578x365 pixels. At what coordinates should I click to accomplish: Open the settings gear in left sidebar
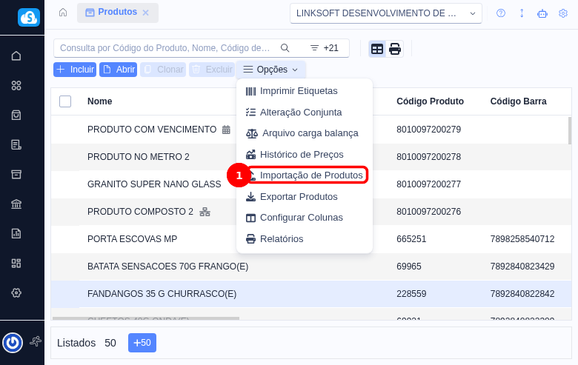tap(16, 292)
